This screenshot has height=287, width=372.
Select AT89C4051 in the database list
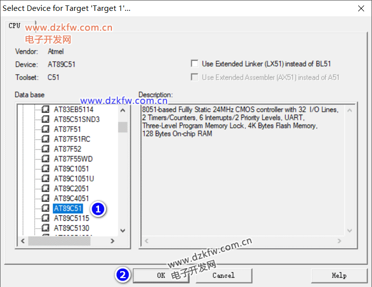point(71,198)
